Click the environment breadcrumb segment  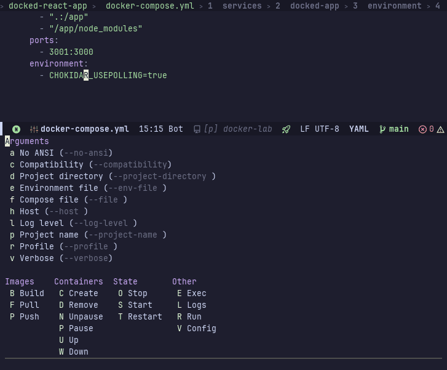pyautogui.click(x=395, y=6)
